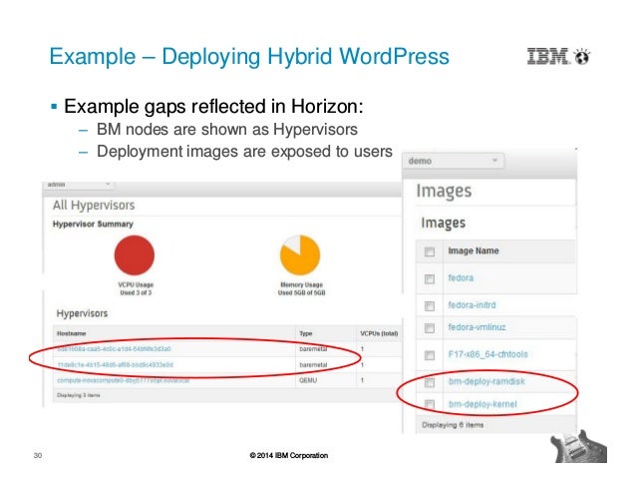
Task: Click the Hostname column header
Action: (72, 333)
